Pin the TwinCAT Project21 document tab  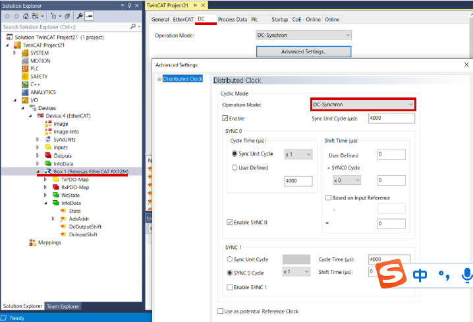(x=195, y=5)
